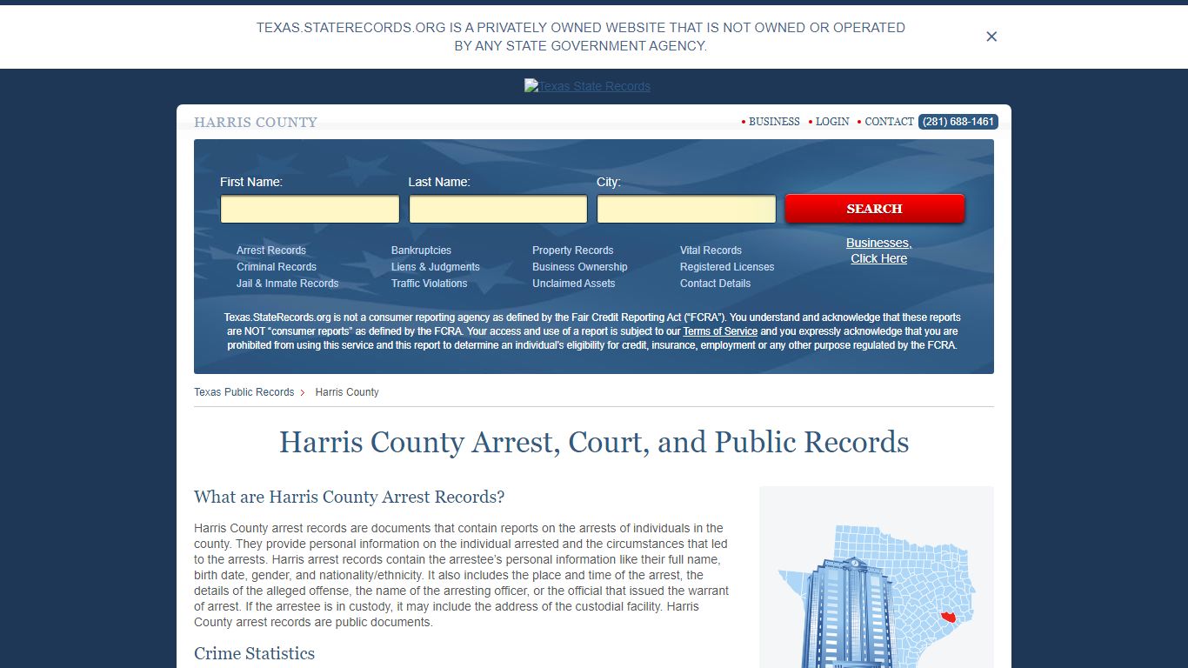This screenshot has height=668, width=1188.
Task: Focus the City input field
Action: [686, 209]
